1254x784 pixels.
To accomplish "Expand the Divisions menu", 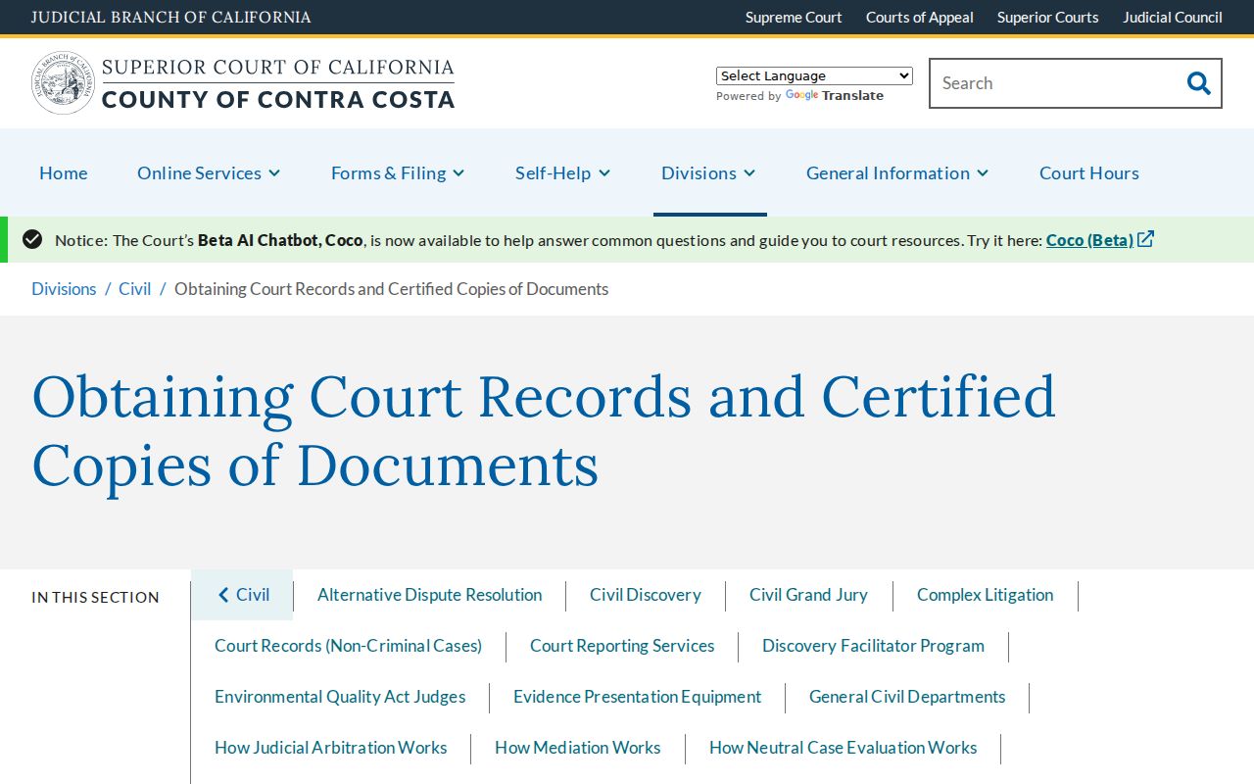I will point(709,172).
